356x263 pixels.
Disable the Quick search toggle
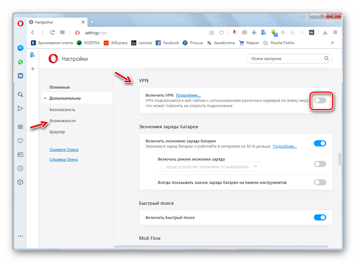[x=320, y=217]
